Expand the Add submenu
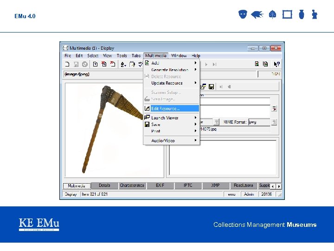334x251 pixels. coord(171,63)
